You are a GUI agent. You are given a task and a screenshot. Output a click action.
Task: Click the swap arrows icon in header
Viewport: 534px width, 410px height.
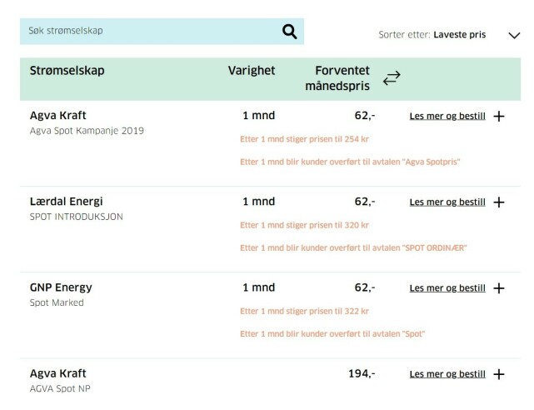pos(392,78)
